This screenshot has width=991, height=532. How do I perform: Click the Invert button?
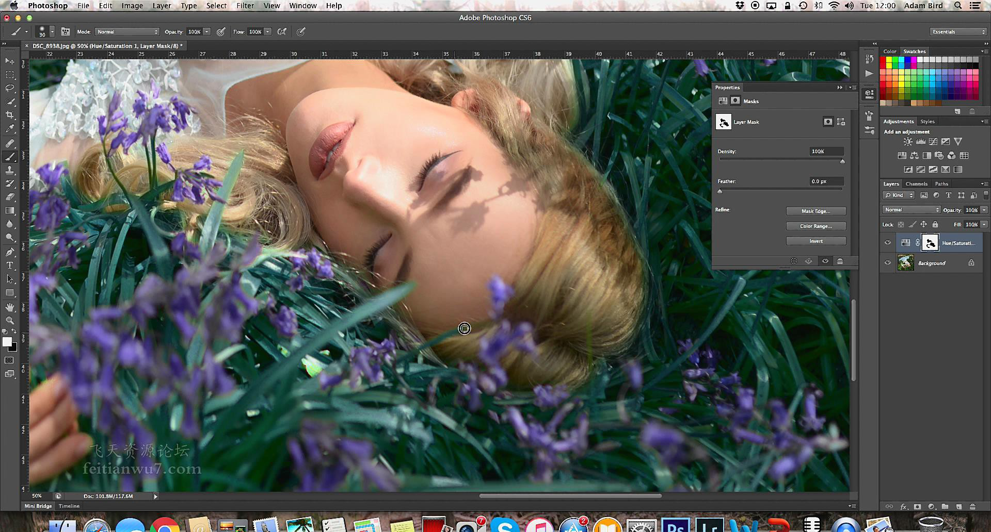(x=816, y=241)
